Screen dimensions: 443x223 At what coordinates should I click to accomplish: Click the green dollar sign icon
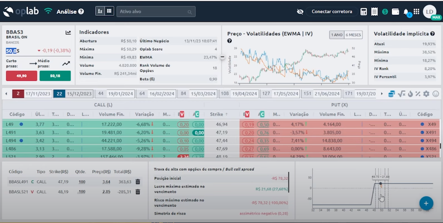click(385, 12)
